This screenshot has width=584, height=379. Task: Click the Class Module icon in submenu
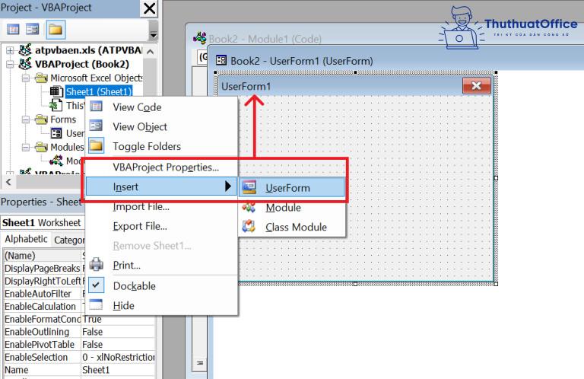click(249, 226)
